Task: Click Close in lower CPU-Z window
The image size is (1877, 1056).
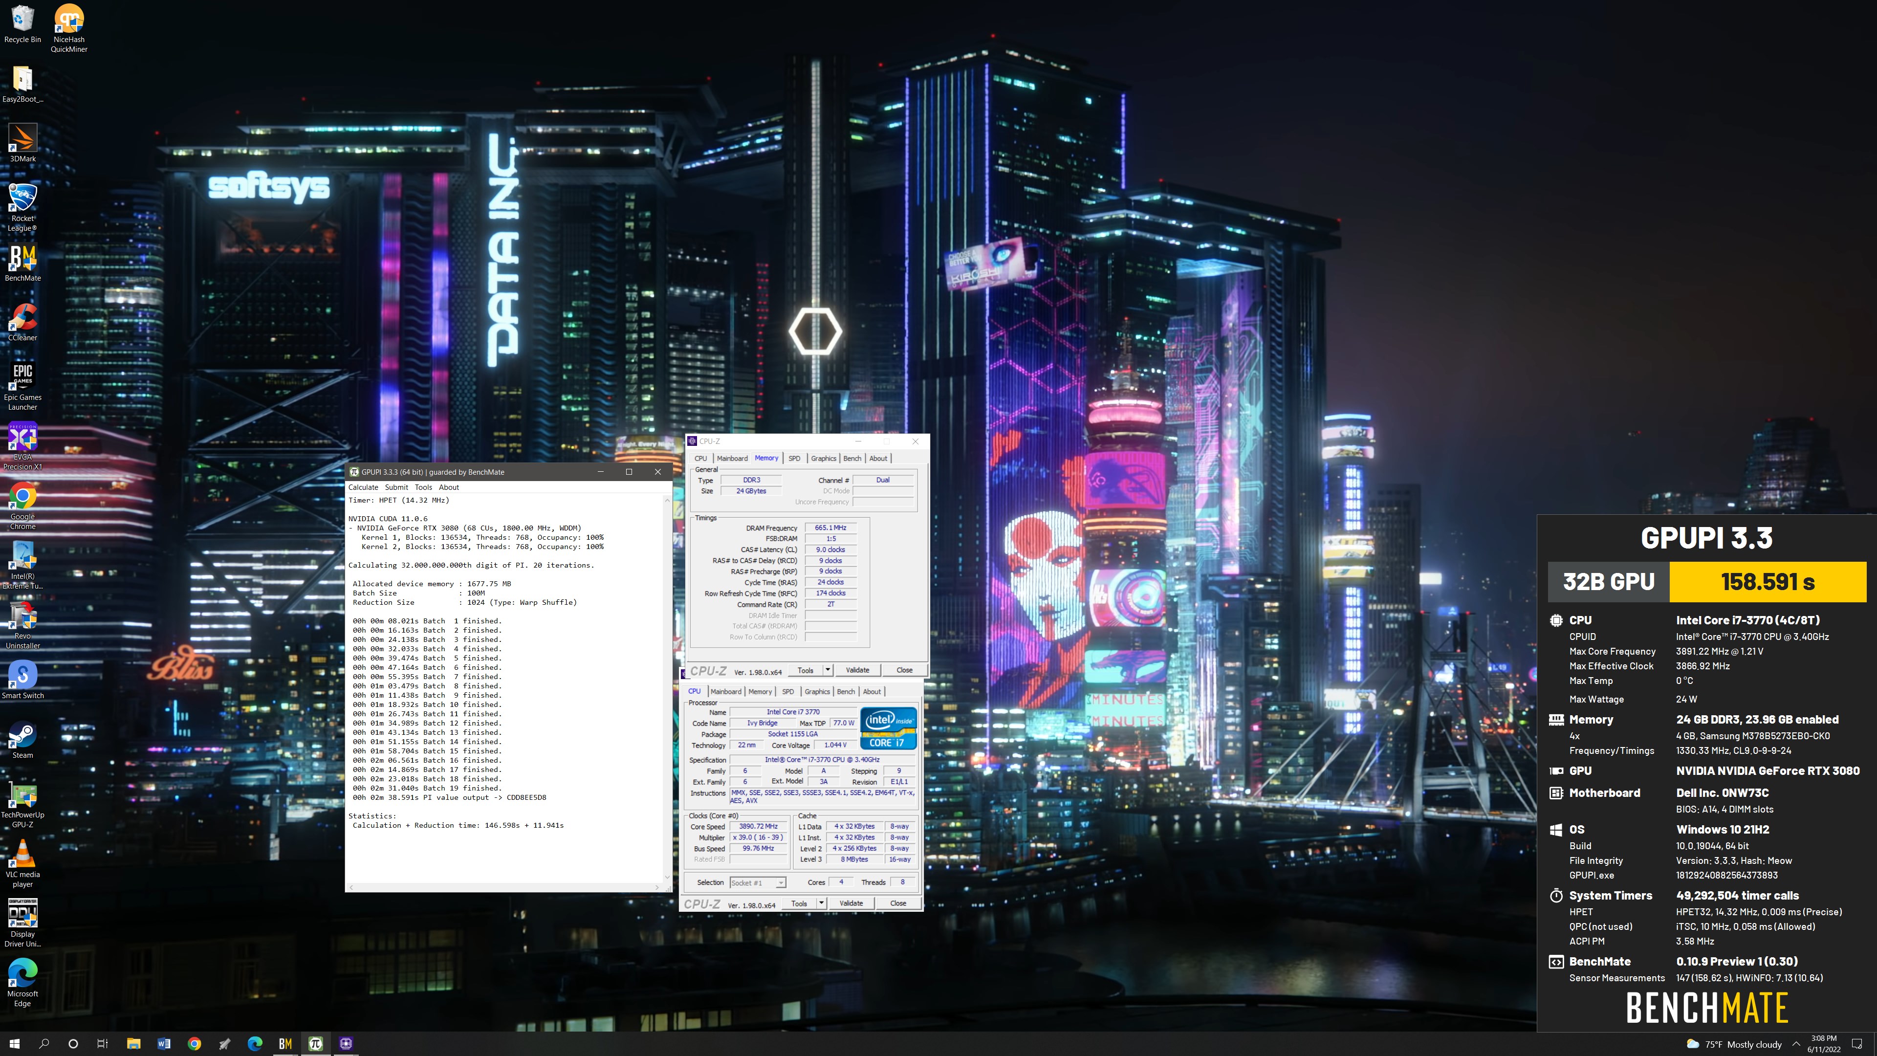Action: pyautogui.click(x=898, y=903)
